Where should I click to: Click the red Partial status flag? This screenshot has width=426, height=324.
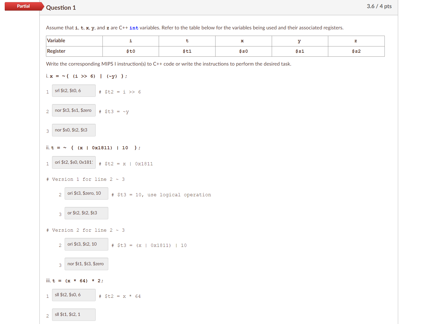pos(23,6)
